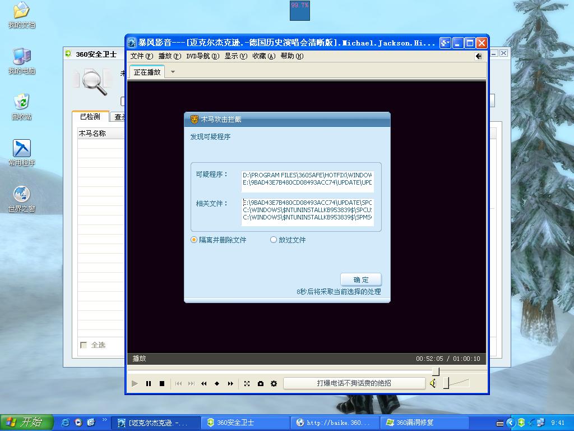The width and height of the screenshot is (574, 431).
Task: Confirm the trojan dialog with 确定
Action: tap(361, 279)
